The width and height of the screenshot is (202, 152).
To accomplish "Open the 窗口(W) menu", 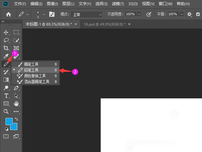I will coord(165,4).
